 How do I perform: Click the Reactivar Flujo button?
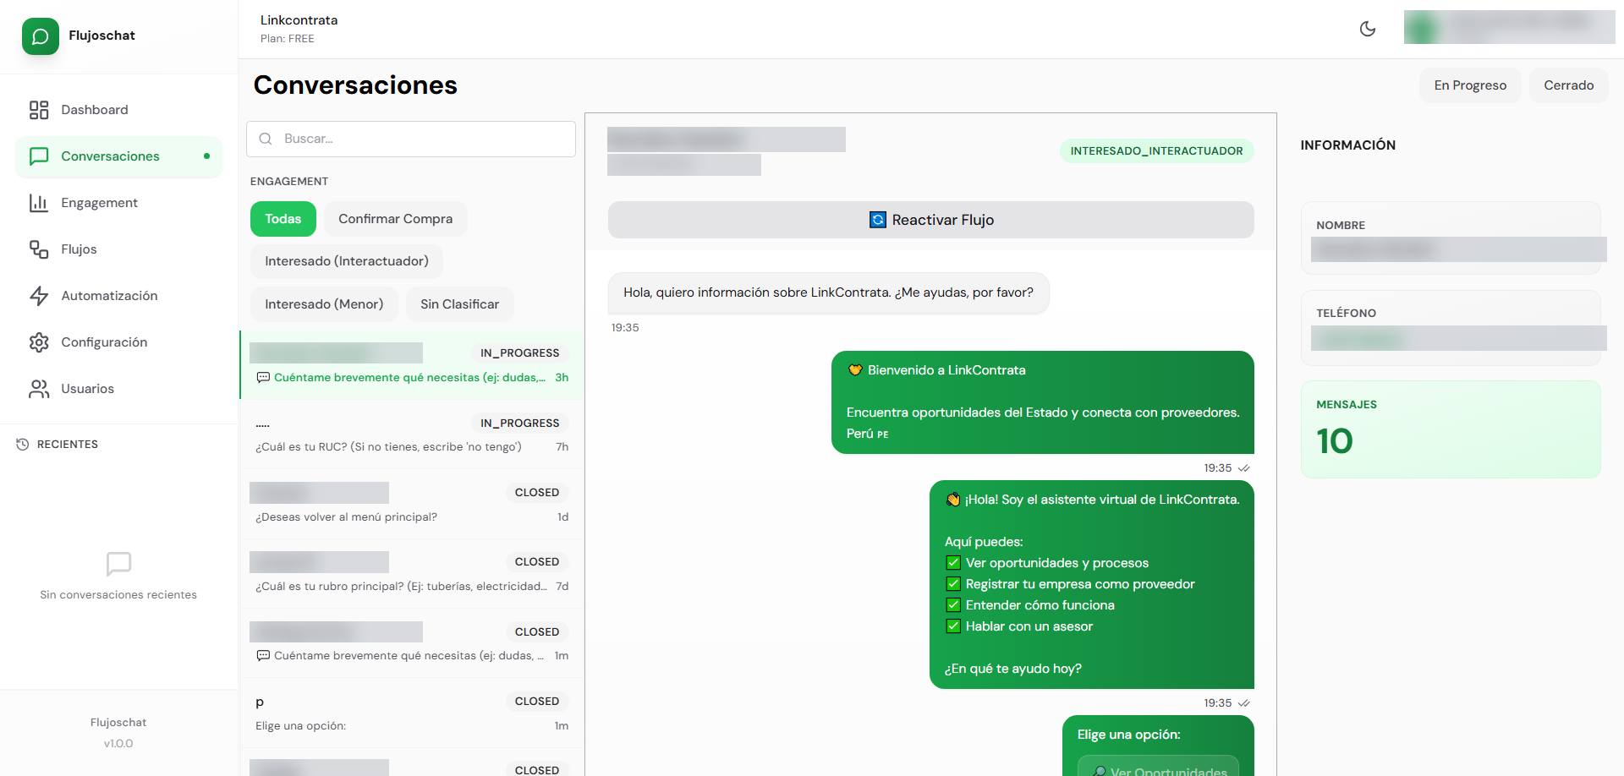[931, 220]
